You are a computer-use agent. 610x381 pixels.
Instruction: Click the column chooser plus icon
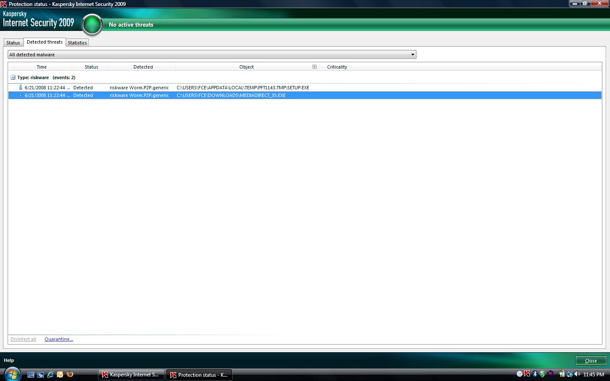pos(314,66)
